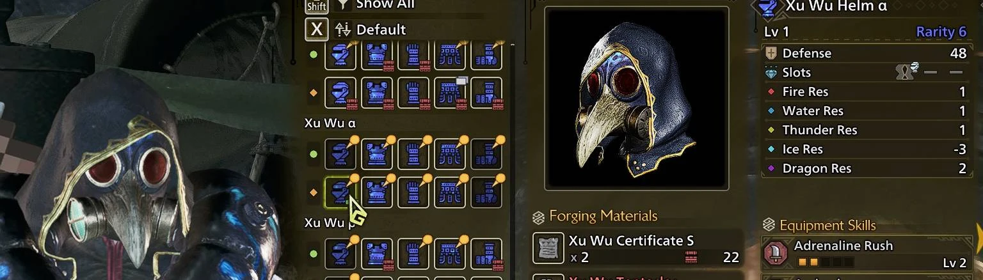Choose the Xu Wu β leg armor icon
This screenshot has height=280, width=983.
pyautogui.click(x=486, y=254)
